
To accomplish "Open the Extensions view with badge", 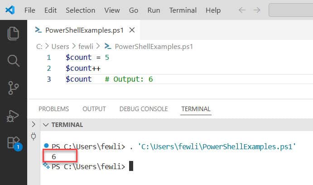I will [14, 143].
